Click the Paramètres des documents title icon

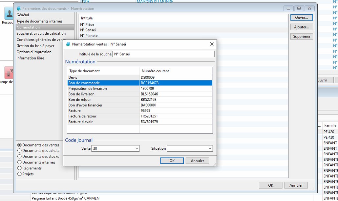point(18,8)
